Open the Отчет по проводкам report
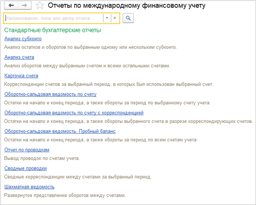This screenshot has height=205, width=256. tap(27, 150)
